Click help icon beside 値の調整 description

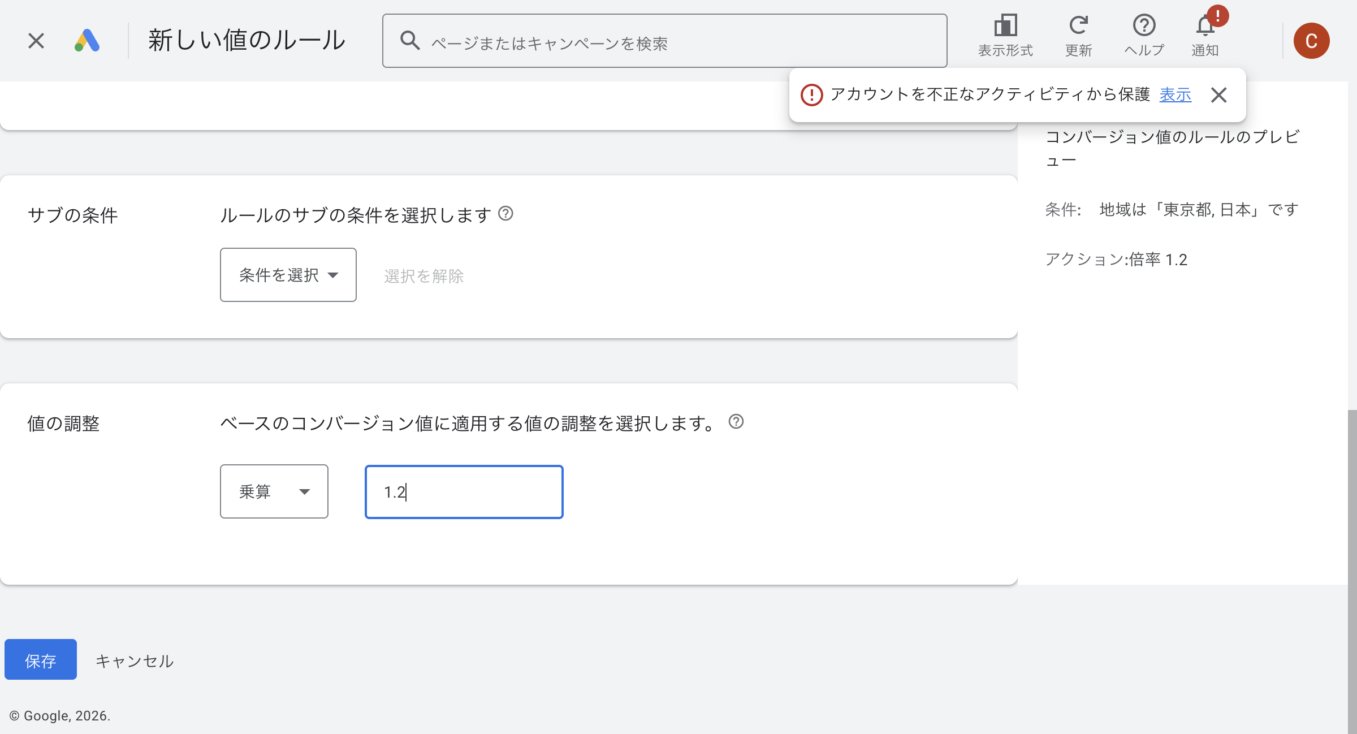(x=736, y=422)
